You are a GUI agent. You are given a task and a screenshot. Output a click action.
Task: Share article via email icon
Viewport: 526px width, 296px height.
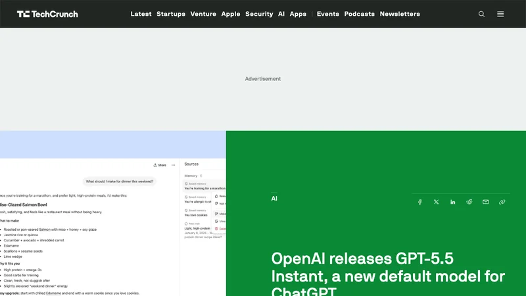(485, 202)
